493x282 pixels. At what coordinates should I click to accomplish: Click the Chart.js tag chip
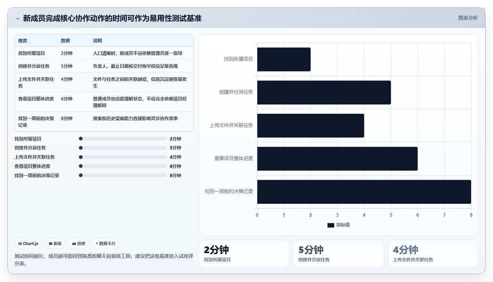pos(28,243)
